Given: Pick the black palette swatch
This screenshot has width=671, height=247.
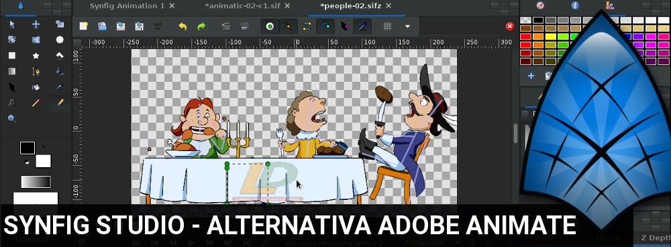Looking at the screenshot, I should (x=538, y=20).
